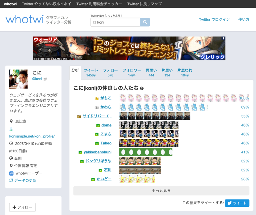Click the silver crown icon beside かわら

96,107
